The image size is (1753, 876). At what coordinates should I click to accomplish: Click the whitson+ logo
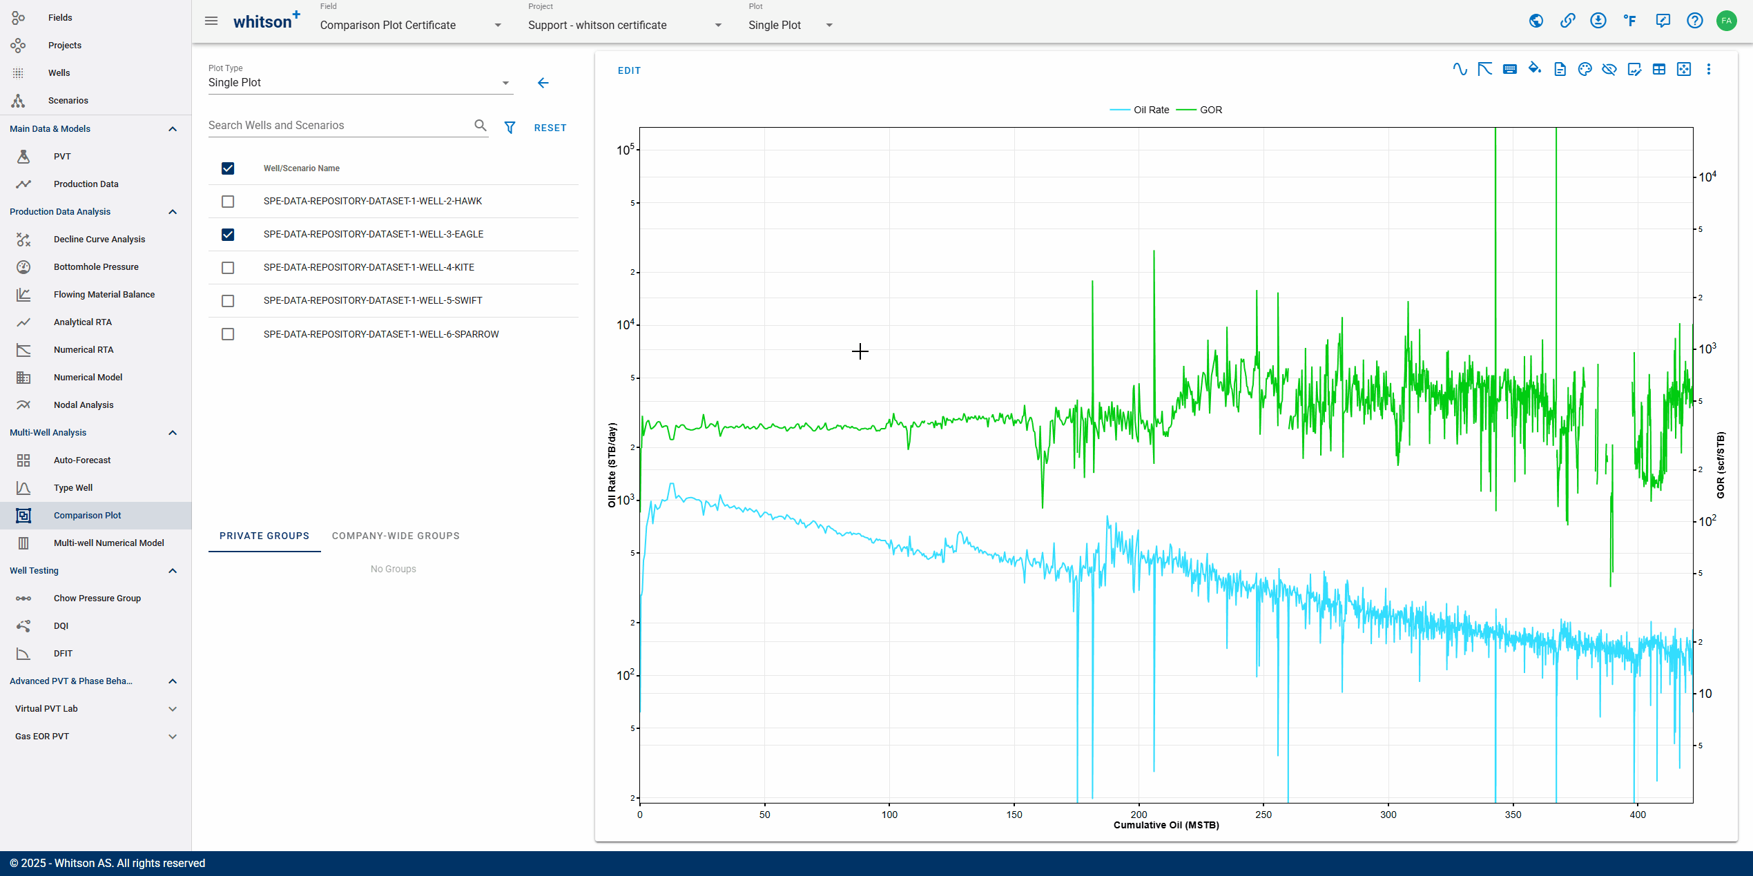[267, 21]
